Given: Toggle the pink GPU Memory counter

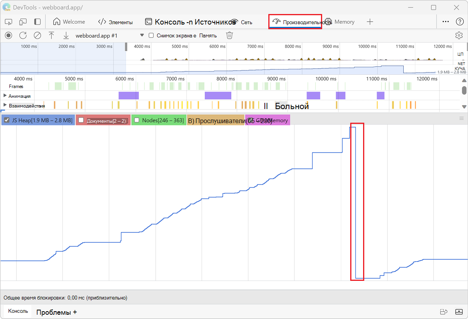Looking at the screenshot, I should (268, 120).
